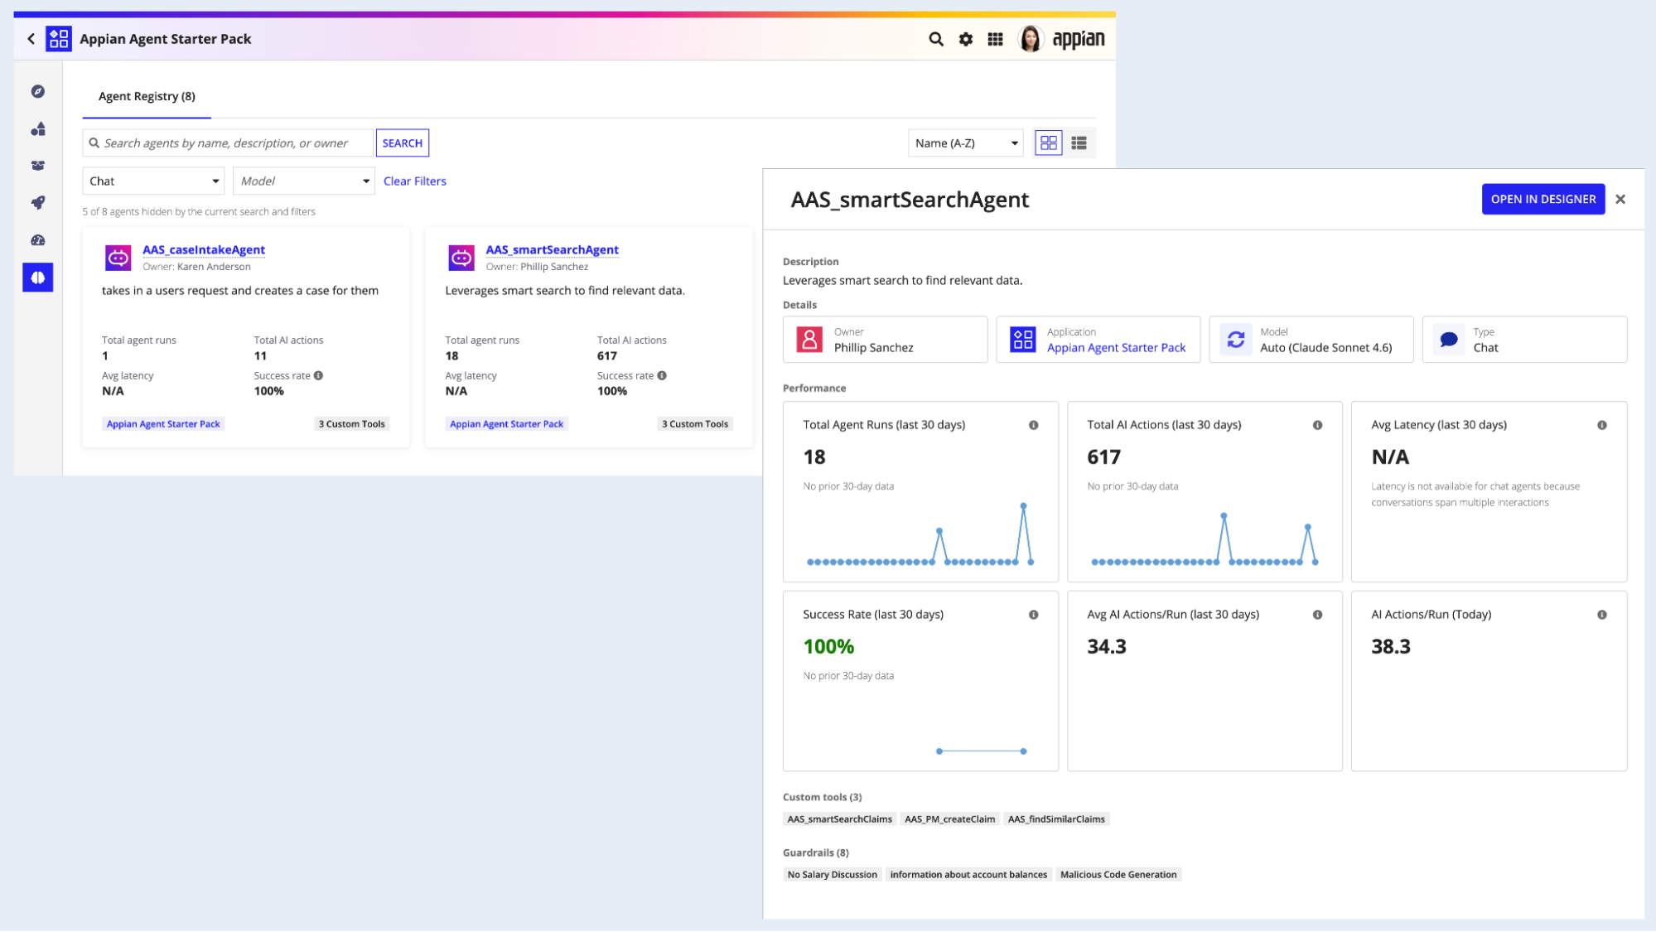
Task: Click the appian logo in header
Action: (x=1078, y=39)
